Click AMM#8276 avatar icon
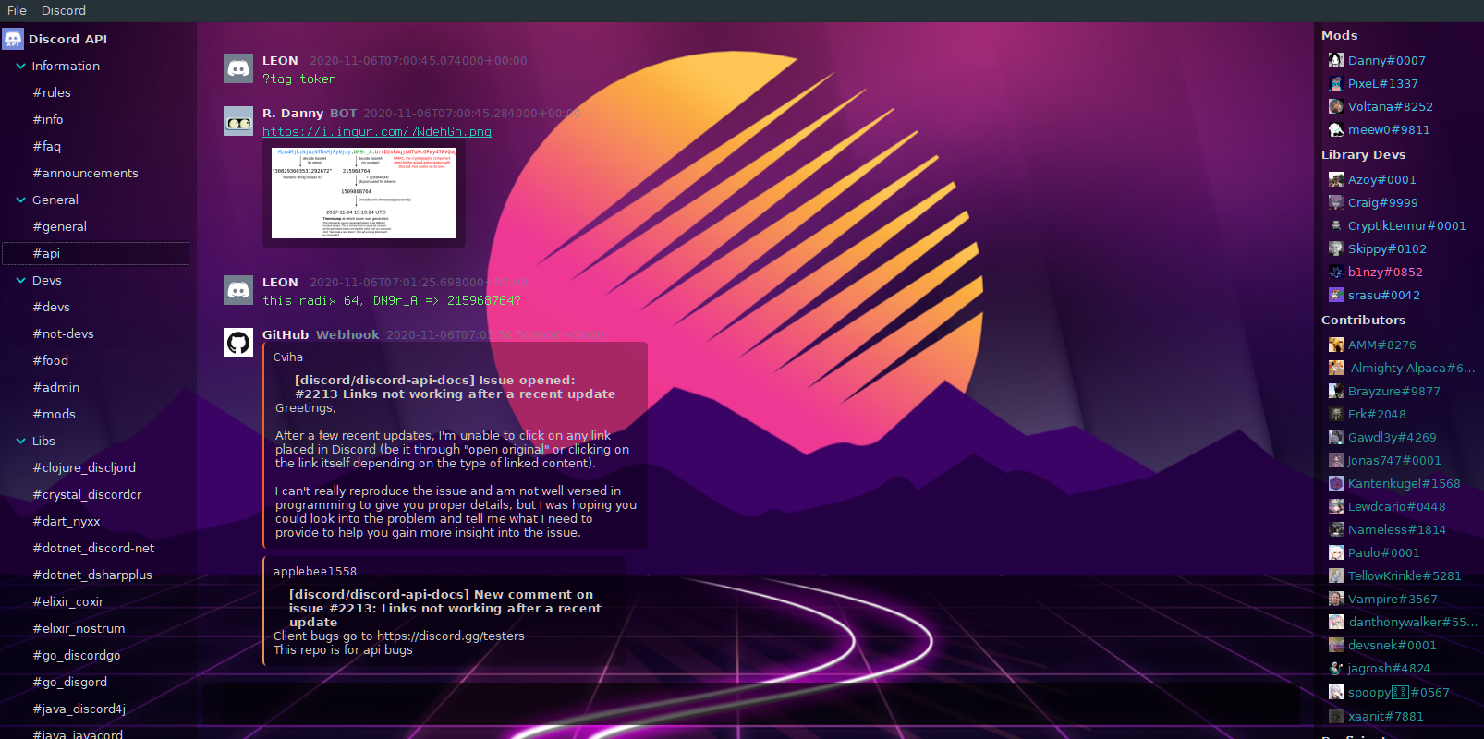 [x=1336, y=345]
